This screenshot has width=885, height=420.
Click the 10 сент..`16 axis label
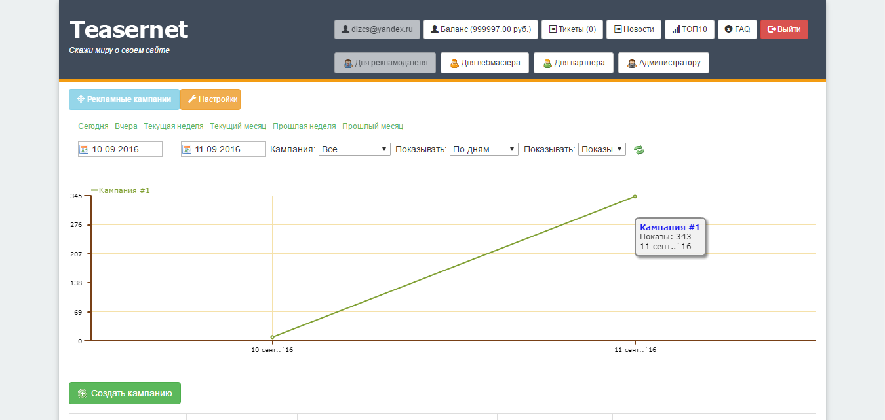pos(272,350)
